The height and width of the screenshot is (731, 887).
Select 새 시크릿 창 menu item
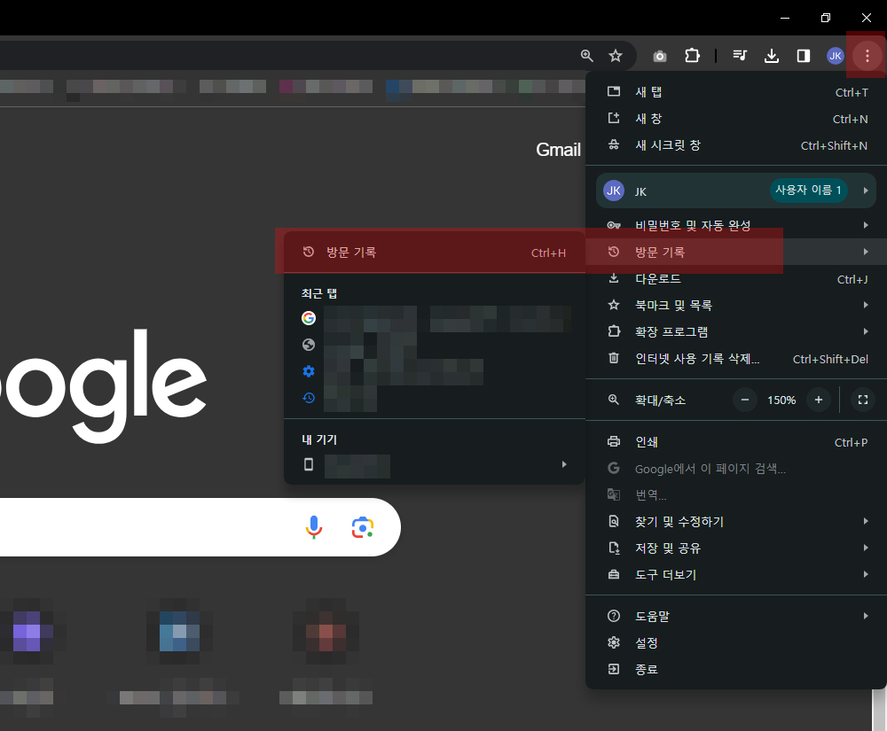click(736, 145)
